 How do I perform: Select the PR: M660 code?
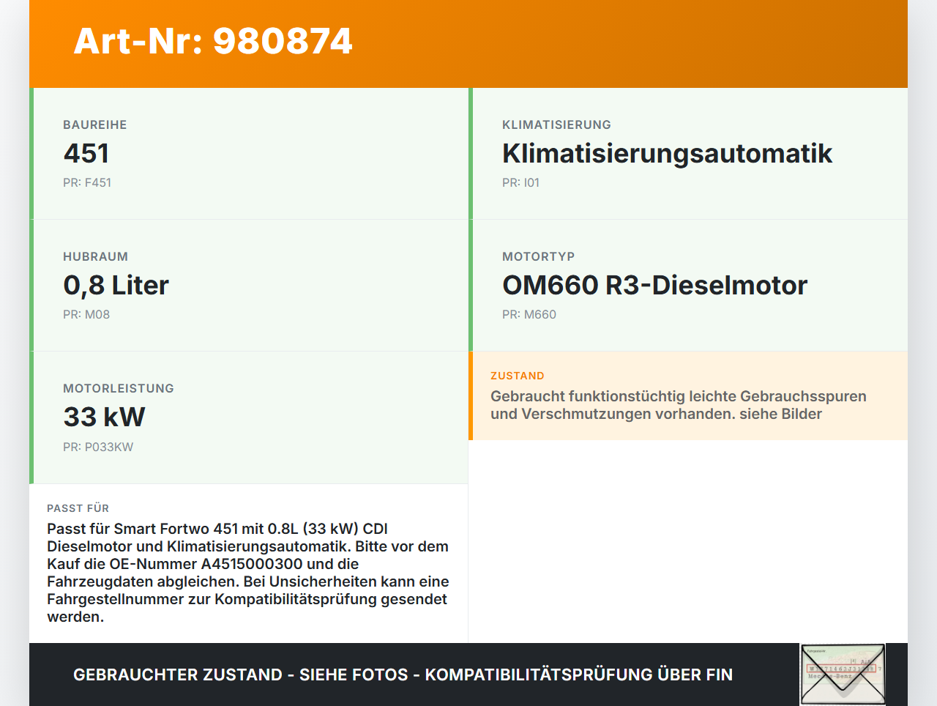pos(529,314)
